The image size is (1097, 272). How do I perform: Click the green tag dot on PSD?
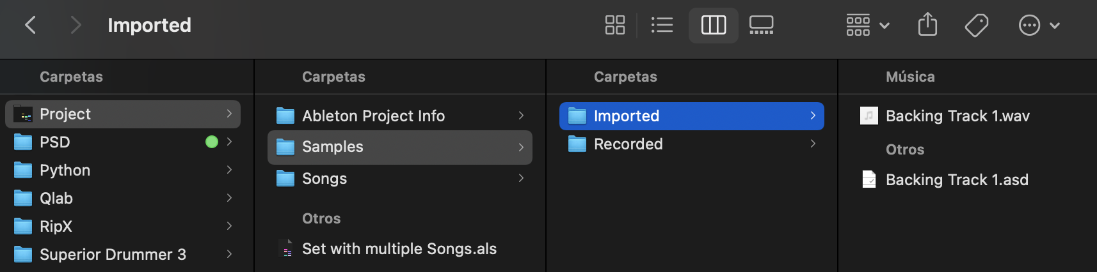pos(212,142)
